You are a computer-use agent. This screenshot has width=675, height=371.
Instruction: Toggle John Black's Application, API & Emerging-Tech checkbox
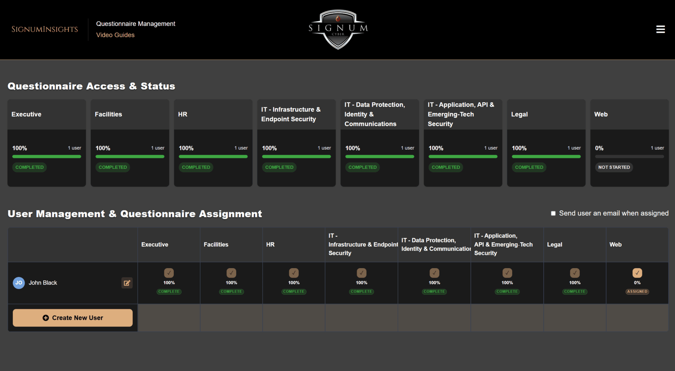click(x=507, y=273)
